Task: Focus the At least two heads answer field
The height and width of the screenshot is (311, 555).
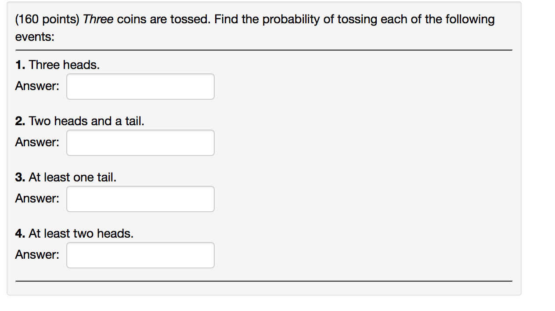Action: click(x=140, y=255)
